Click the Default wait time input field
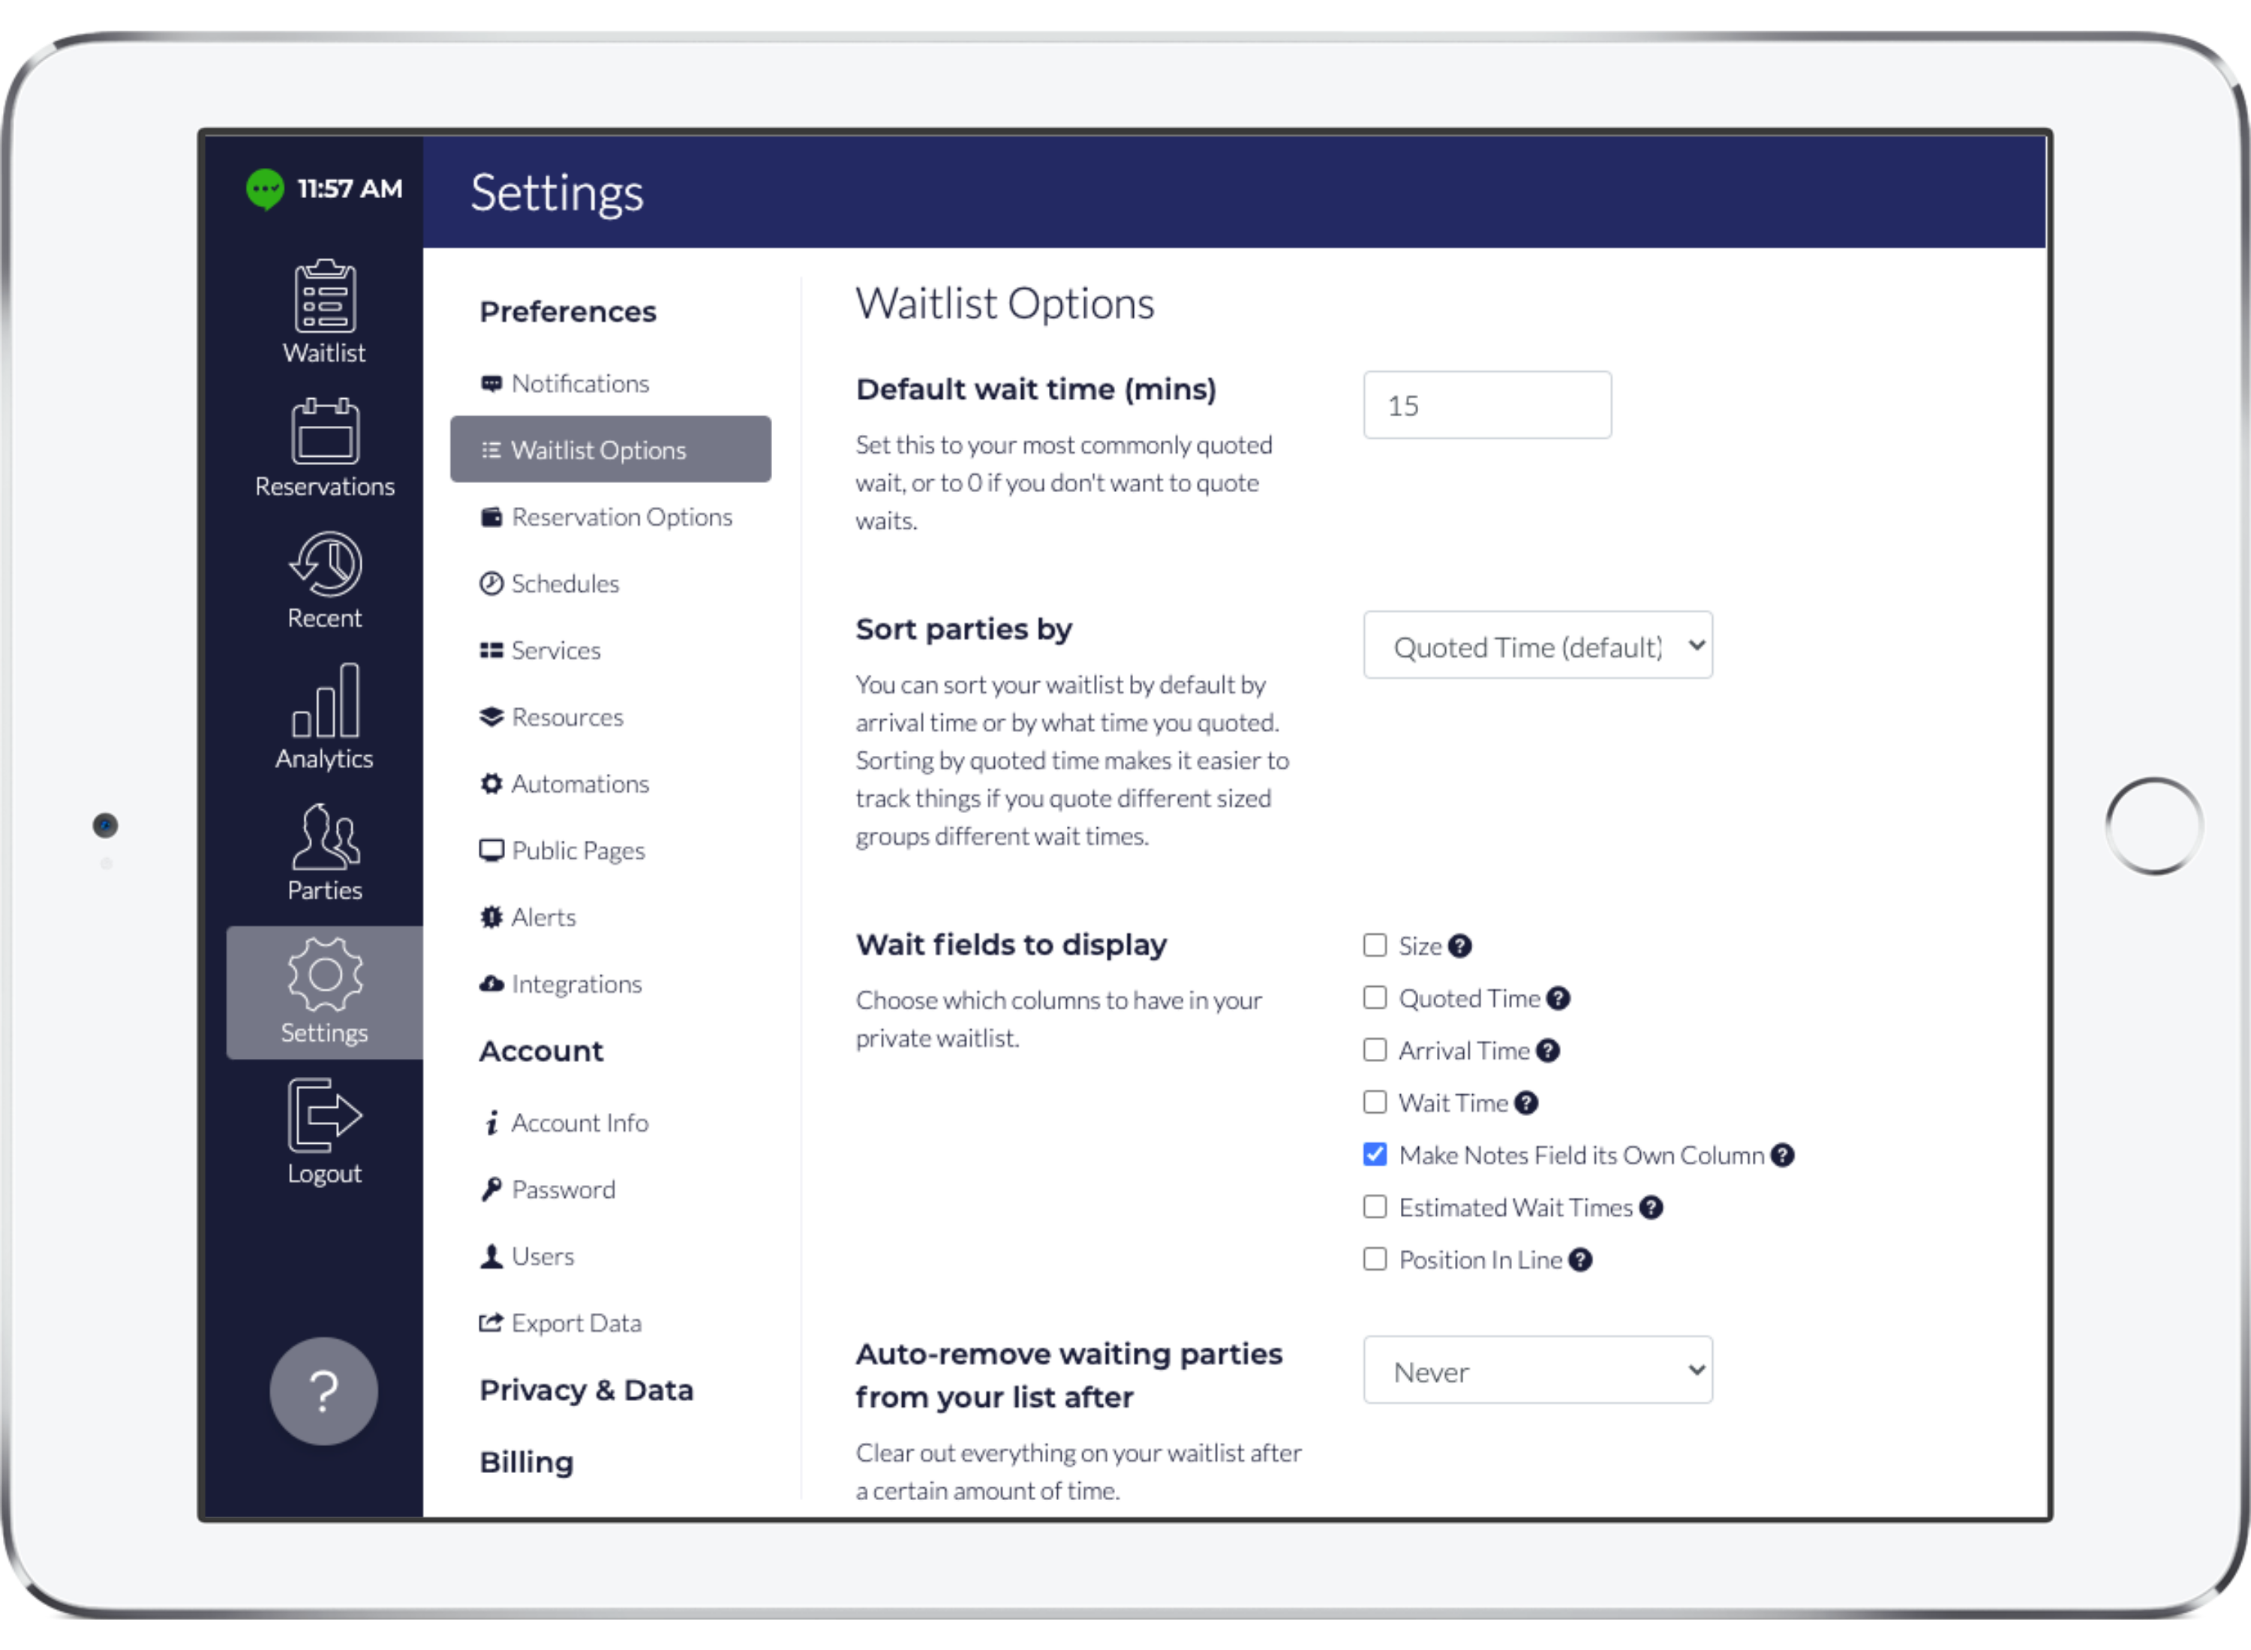This screenshot has height=1650, width=2251. pyautogui.click(x=1487, y=406)
